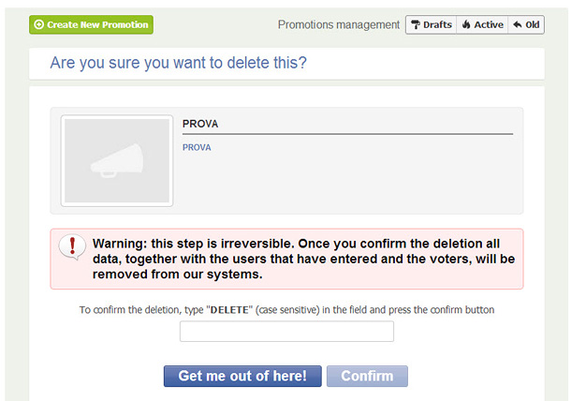Focus the DELETE confirmation text field
The width and height of the screenshot is (571, 401).
tap(286, 332)
